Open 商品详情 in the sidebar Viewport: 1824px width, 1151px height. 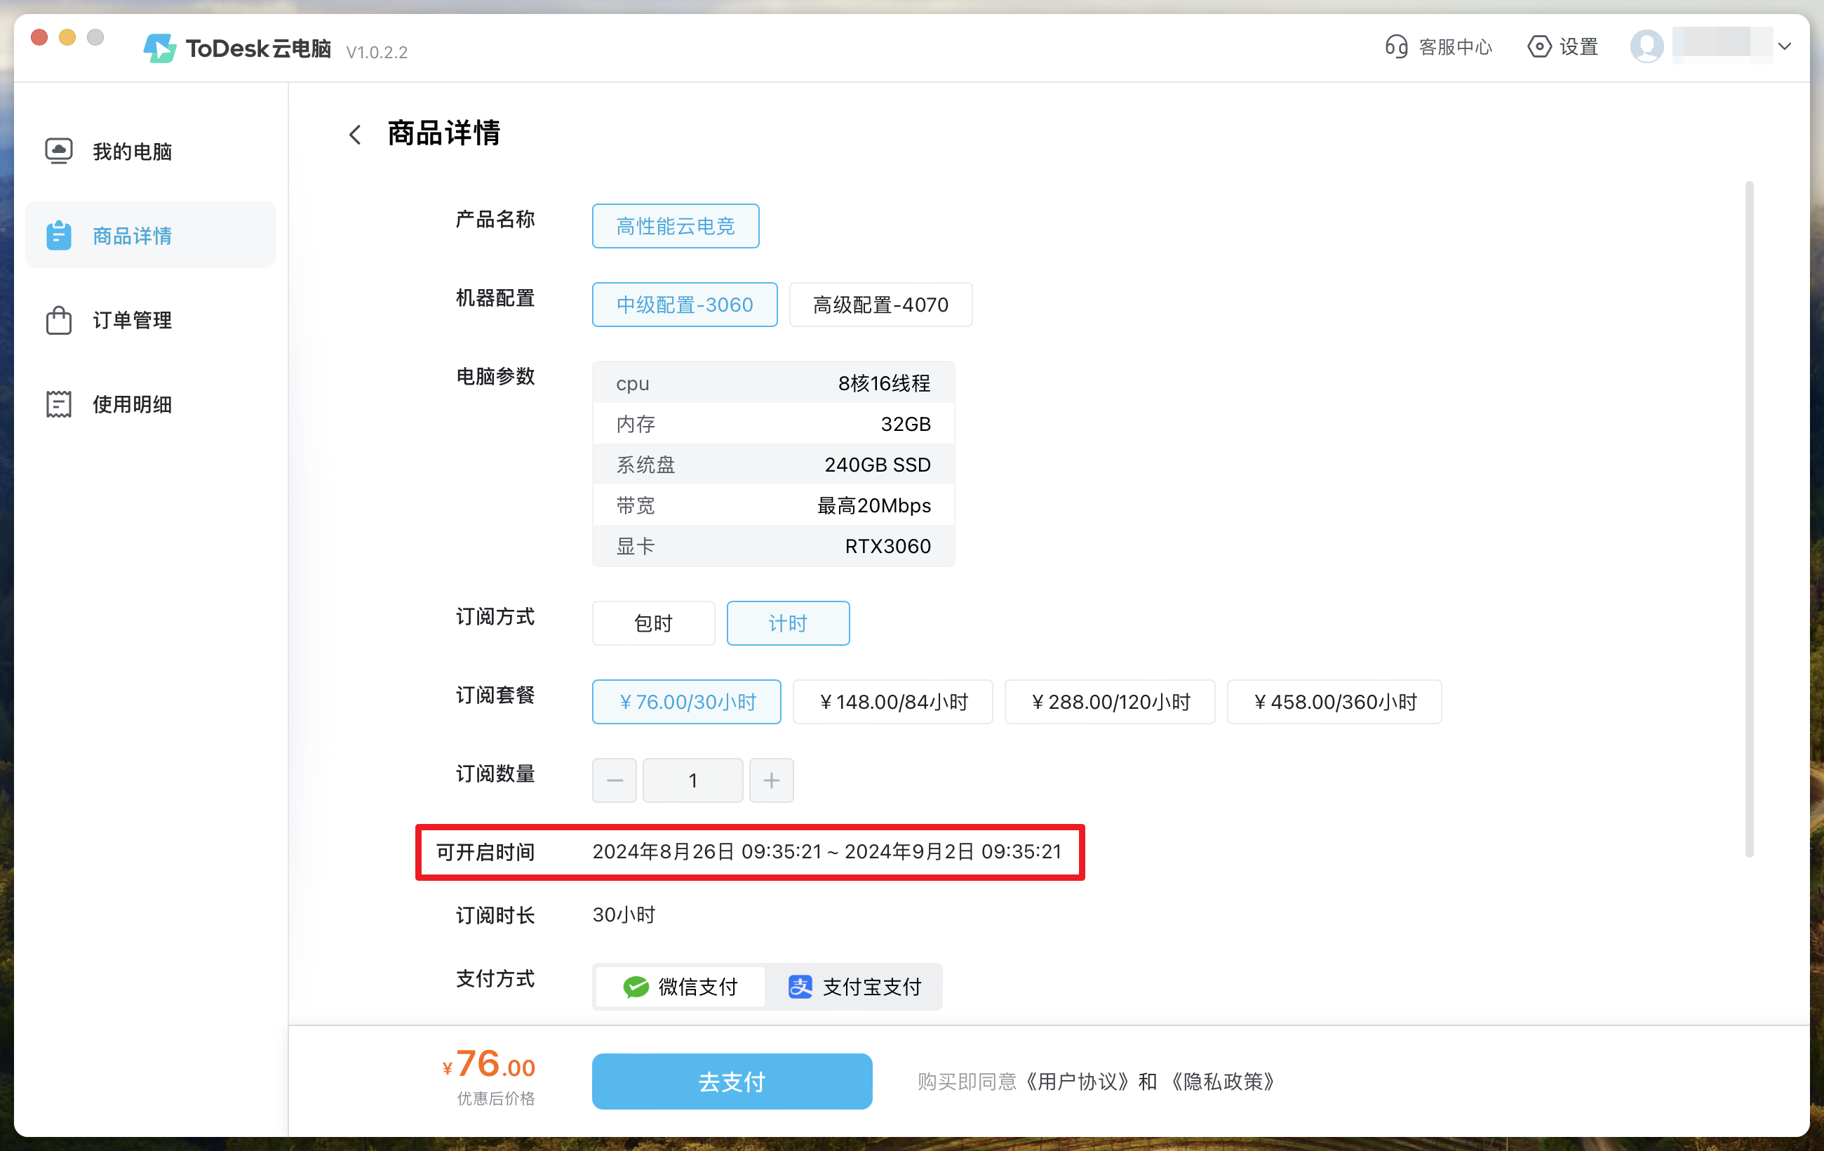tap(150, 235)
